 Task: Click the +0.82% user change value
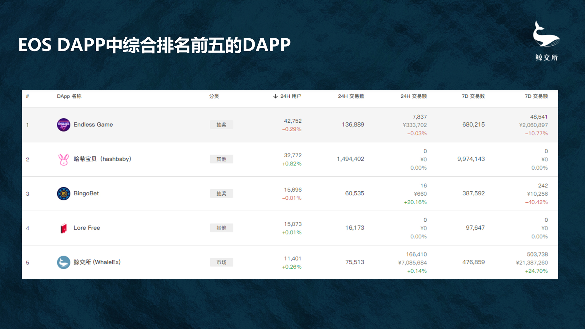[x=292, y=163]
